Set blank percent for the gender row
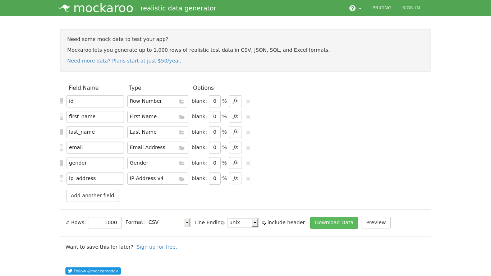491x276 pixels. pos(215,163)
